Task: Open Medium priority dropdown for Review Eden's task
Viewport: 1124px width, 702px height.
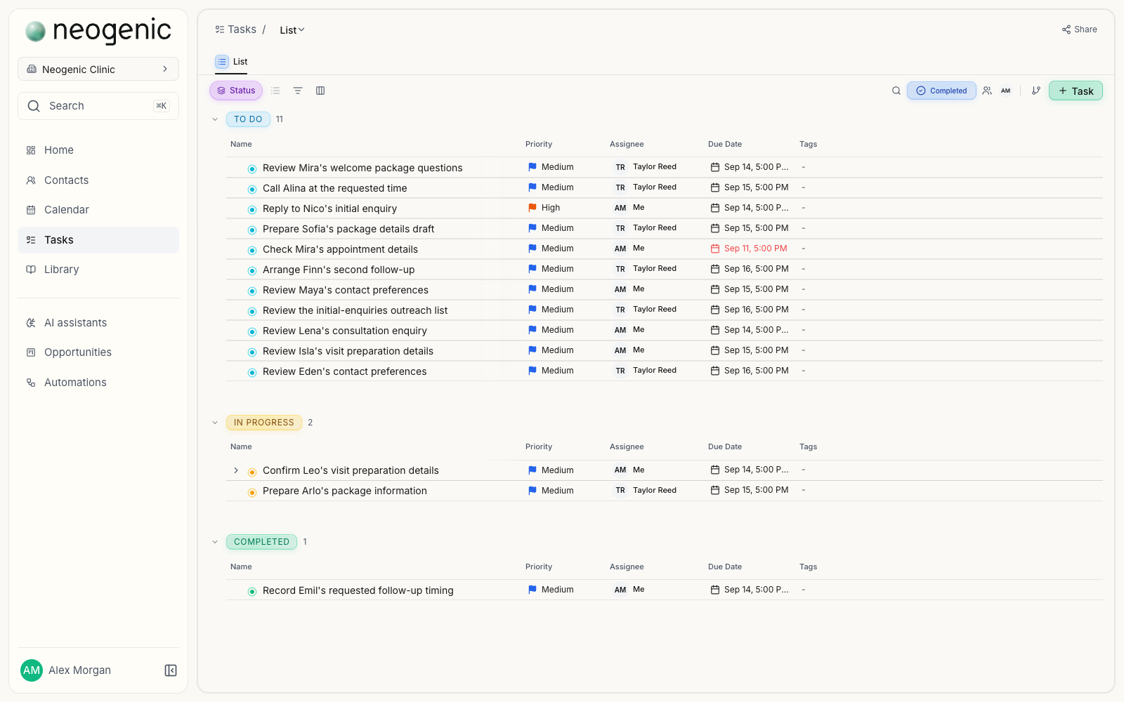Action: tap(551, 371)
